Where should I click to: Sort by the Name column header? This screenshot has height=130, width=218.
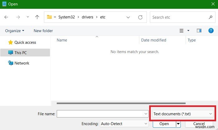(62, 40)
